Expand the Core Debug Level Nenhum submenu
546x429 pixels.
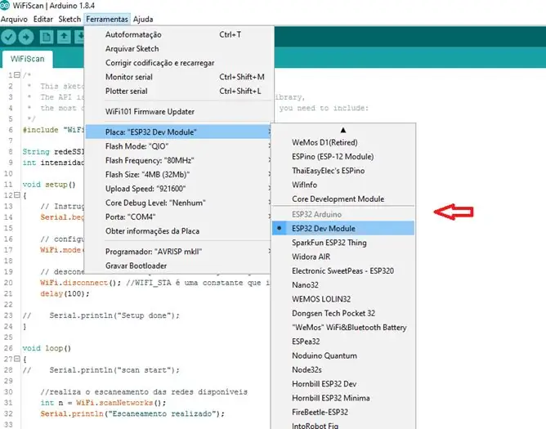pos(178,203)
